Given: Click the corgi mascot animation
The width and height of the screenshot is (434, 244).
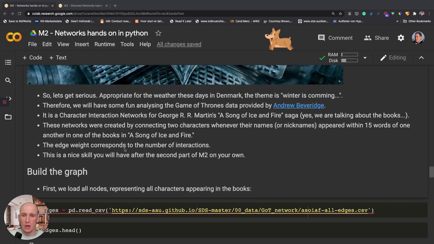Looking at the screenshot, I should click(279, 39).
